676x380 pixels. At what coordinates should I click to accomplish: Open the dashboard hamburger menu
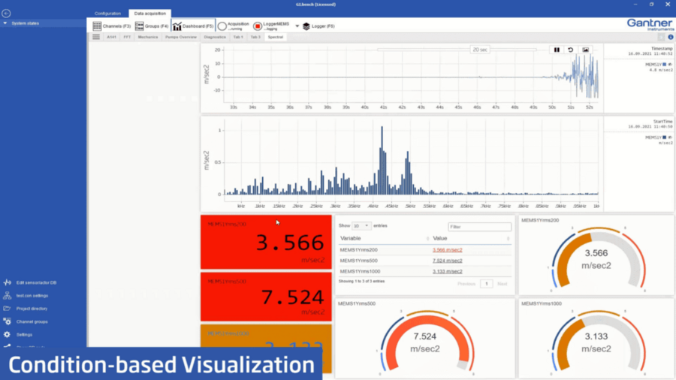96,37
